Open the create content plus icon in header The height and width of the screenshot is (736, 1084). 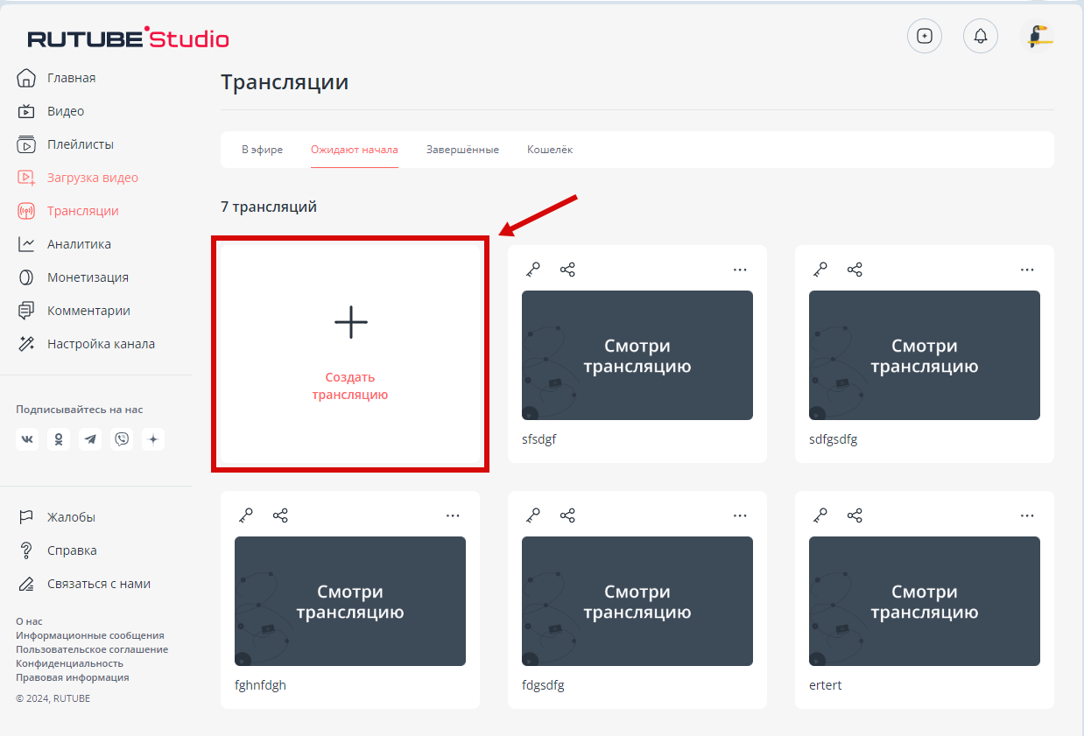point(925,36)
